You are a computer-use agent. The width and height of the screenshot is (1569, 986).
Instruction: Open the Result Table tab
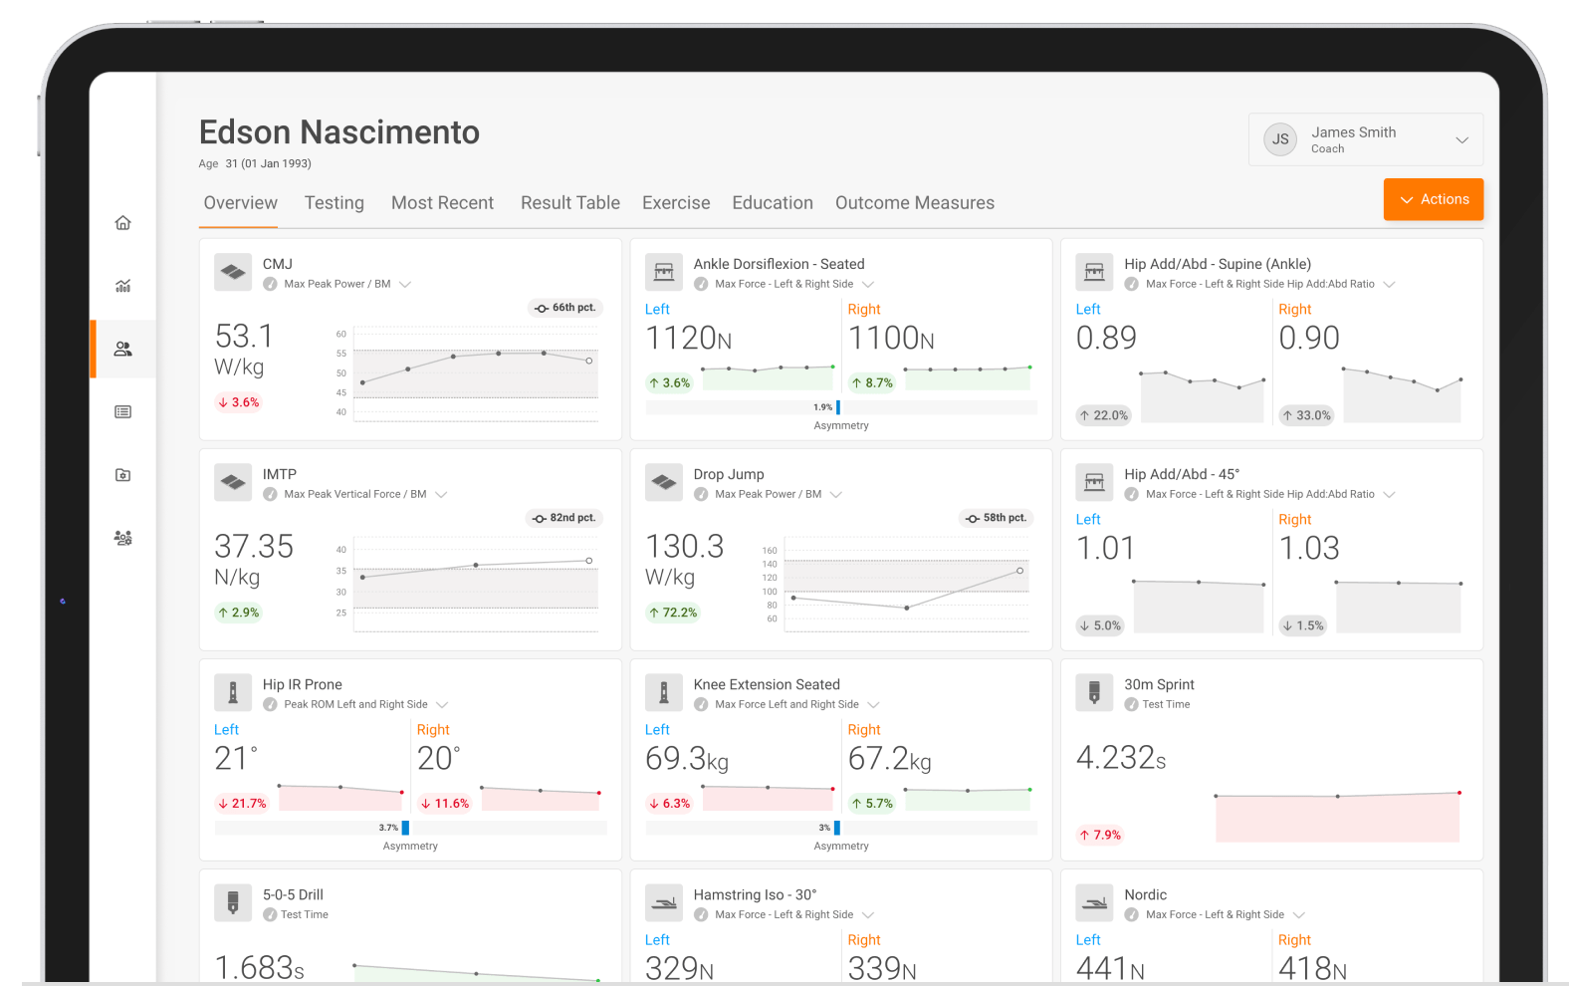click(570, 203)
